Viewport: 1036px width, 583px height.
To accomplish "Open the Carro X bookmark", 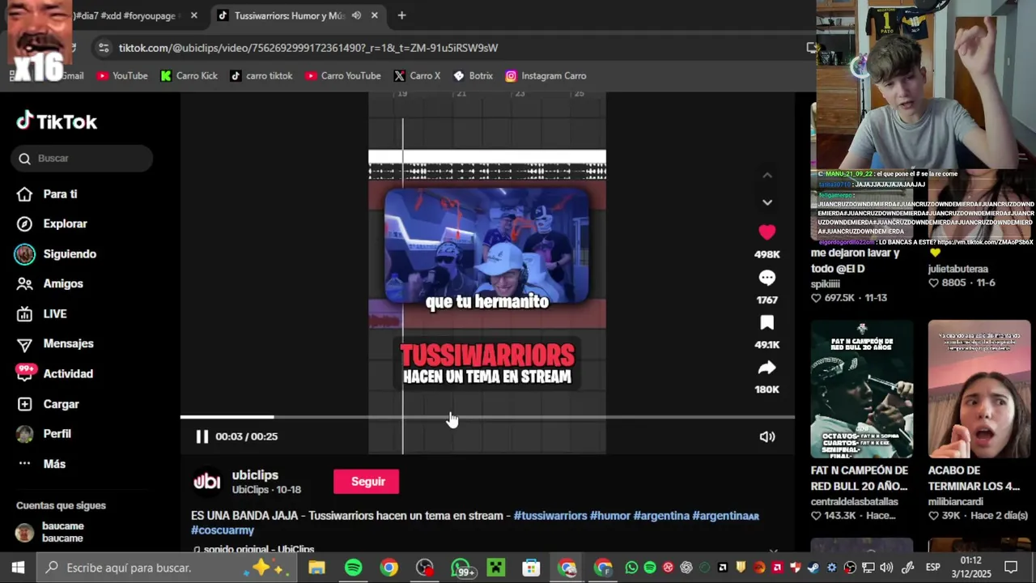I will coord(418,75).
